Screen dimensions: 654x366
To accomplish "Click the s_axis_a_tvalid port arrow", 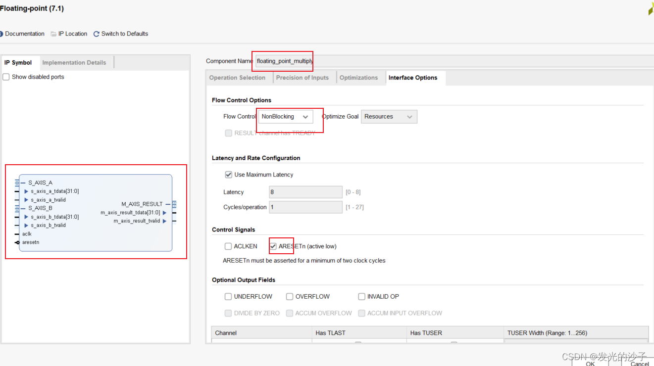I will [x=26, y=200].
